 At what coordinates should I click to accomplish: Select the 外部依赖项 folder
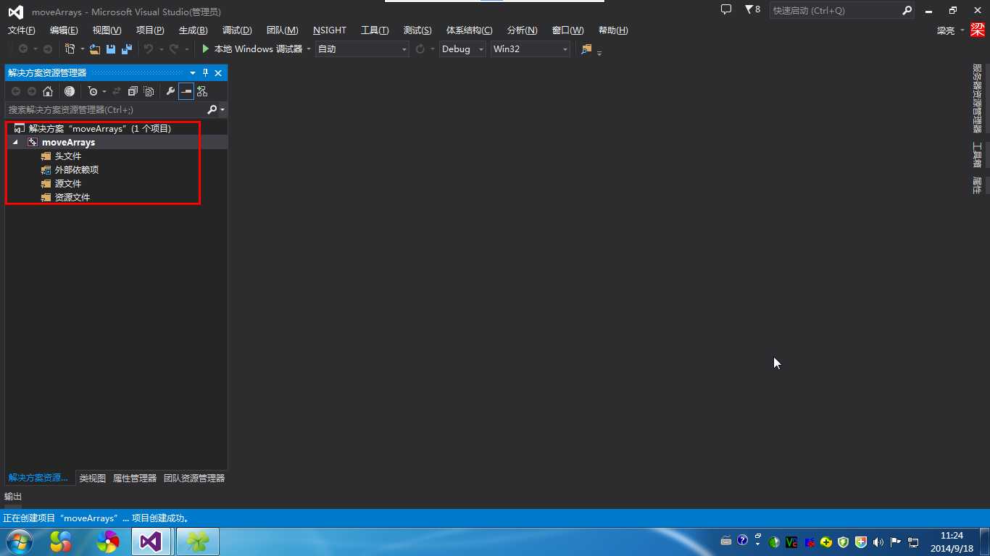tap(77, 169)
